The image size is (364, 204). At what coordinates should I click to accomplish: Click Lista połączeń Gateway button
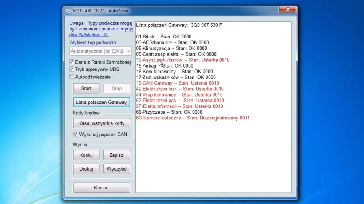tap(101, 102)
